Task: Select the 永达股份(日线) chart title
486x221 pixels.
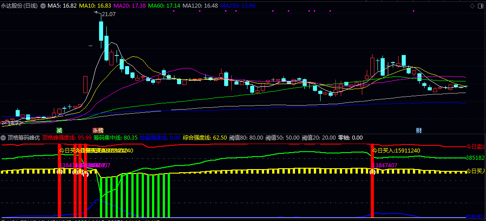Action: pos(20,5)
